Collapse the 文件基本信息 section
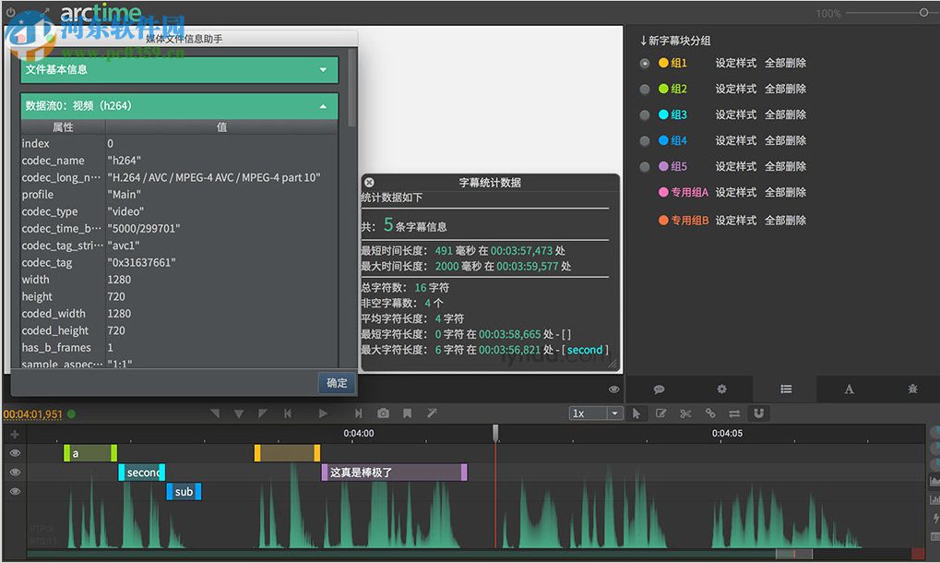This screenshot has width=940, height=563. point(322,69)
